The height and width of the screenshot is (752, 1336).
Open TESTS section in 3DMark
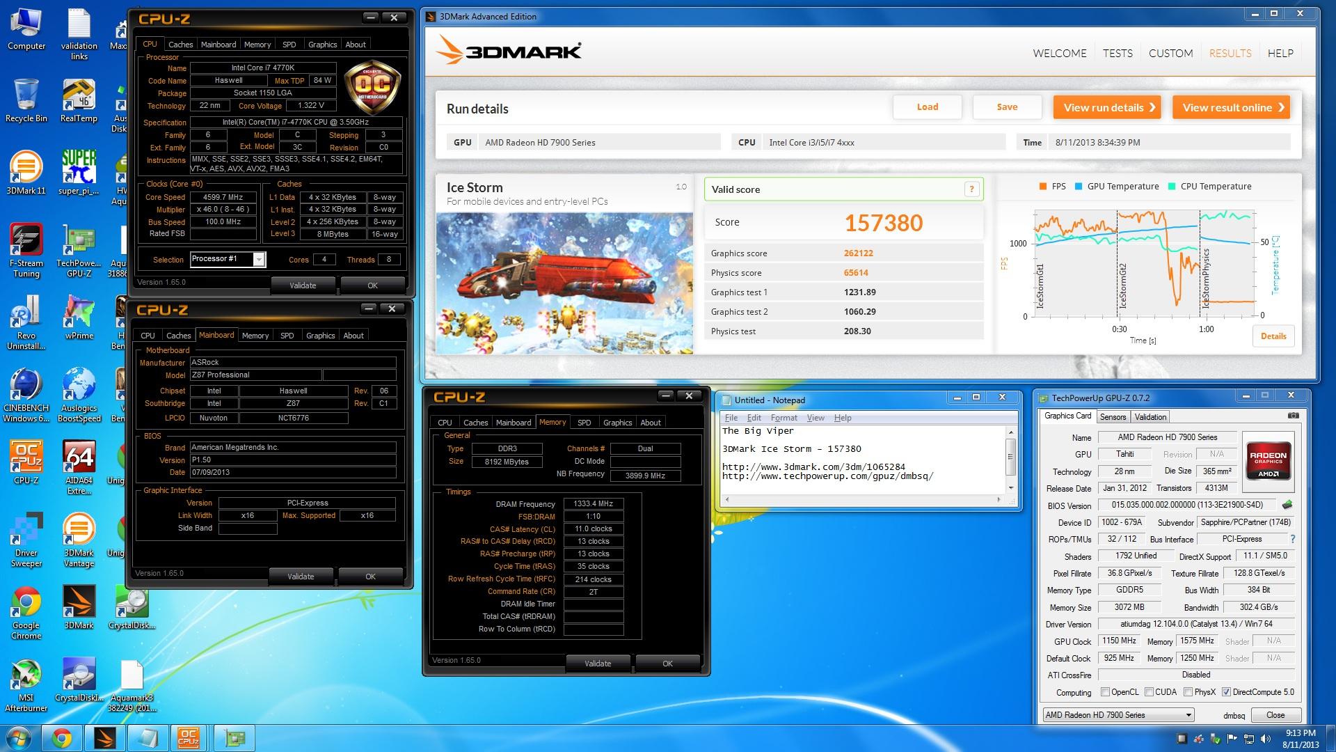pyautogui.click(x=1118, y=53)
